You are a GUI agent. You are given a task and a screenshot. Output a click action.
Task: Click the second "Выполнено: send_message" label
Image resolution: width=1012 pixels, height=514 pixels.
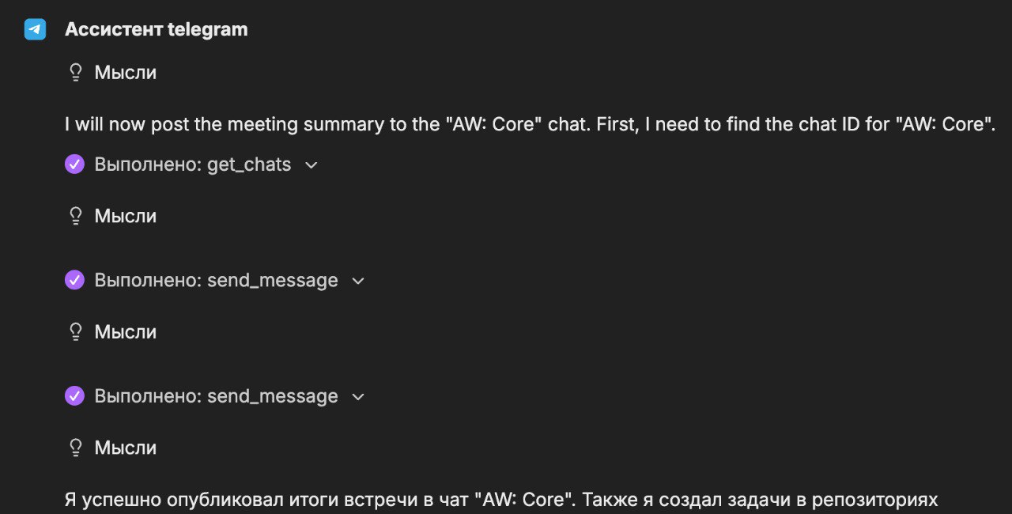(x=216, y=396)
